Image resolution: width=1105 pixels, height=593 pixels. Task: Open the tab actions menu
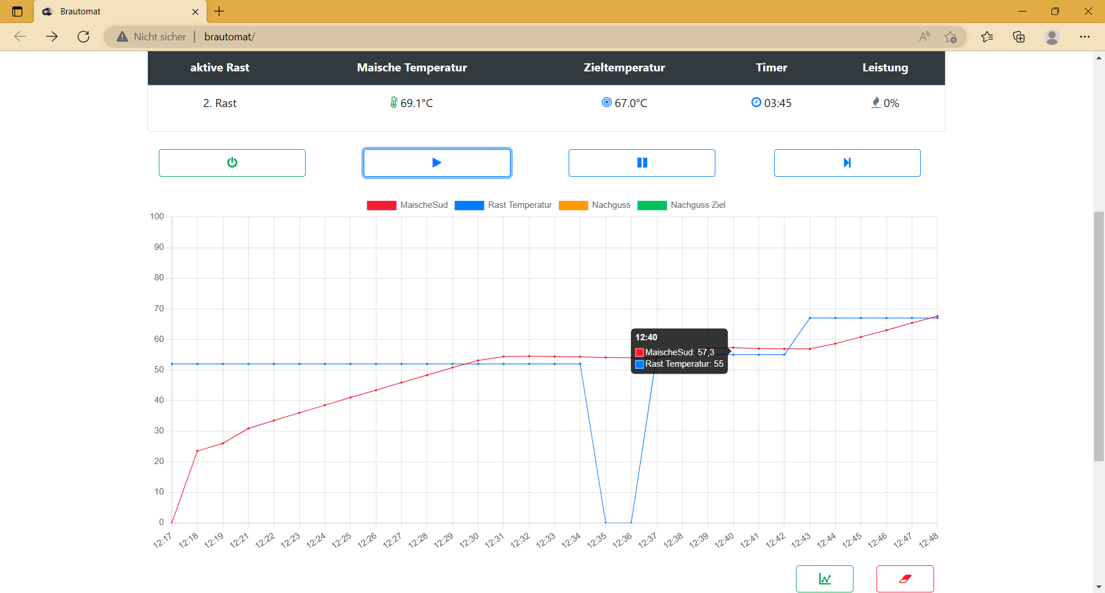17,12
